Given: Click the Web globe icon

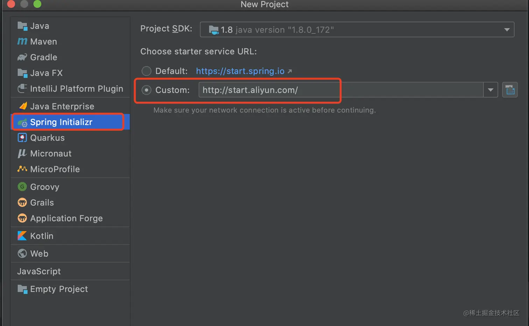Looking at the screenshot, I should (x=22, y=254).
